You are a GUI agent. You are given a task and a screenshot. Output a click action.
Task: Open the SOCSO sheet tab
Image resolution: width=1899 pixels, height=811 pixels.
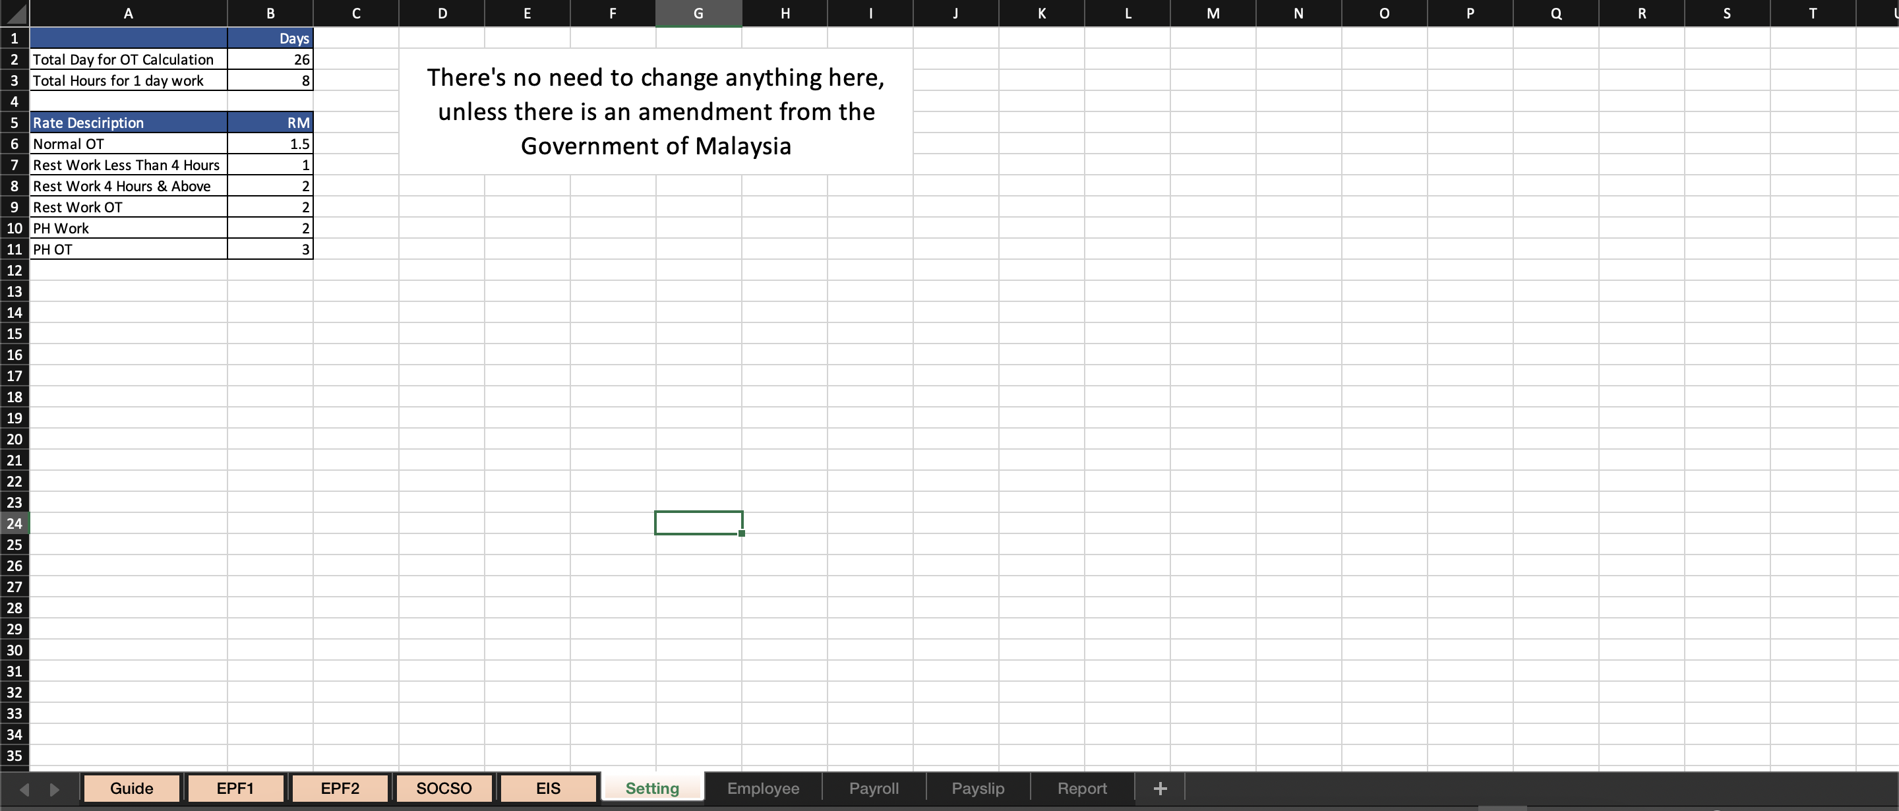click(x=444, y=788)
